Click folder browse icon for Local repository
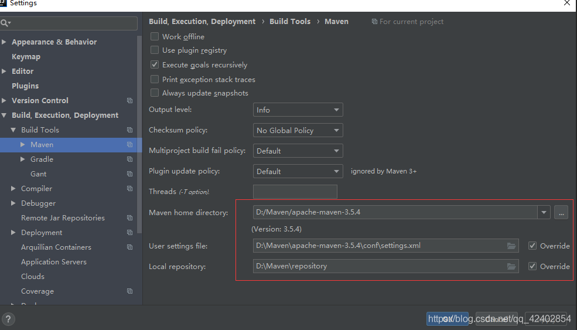 (511, 266)
